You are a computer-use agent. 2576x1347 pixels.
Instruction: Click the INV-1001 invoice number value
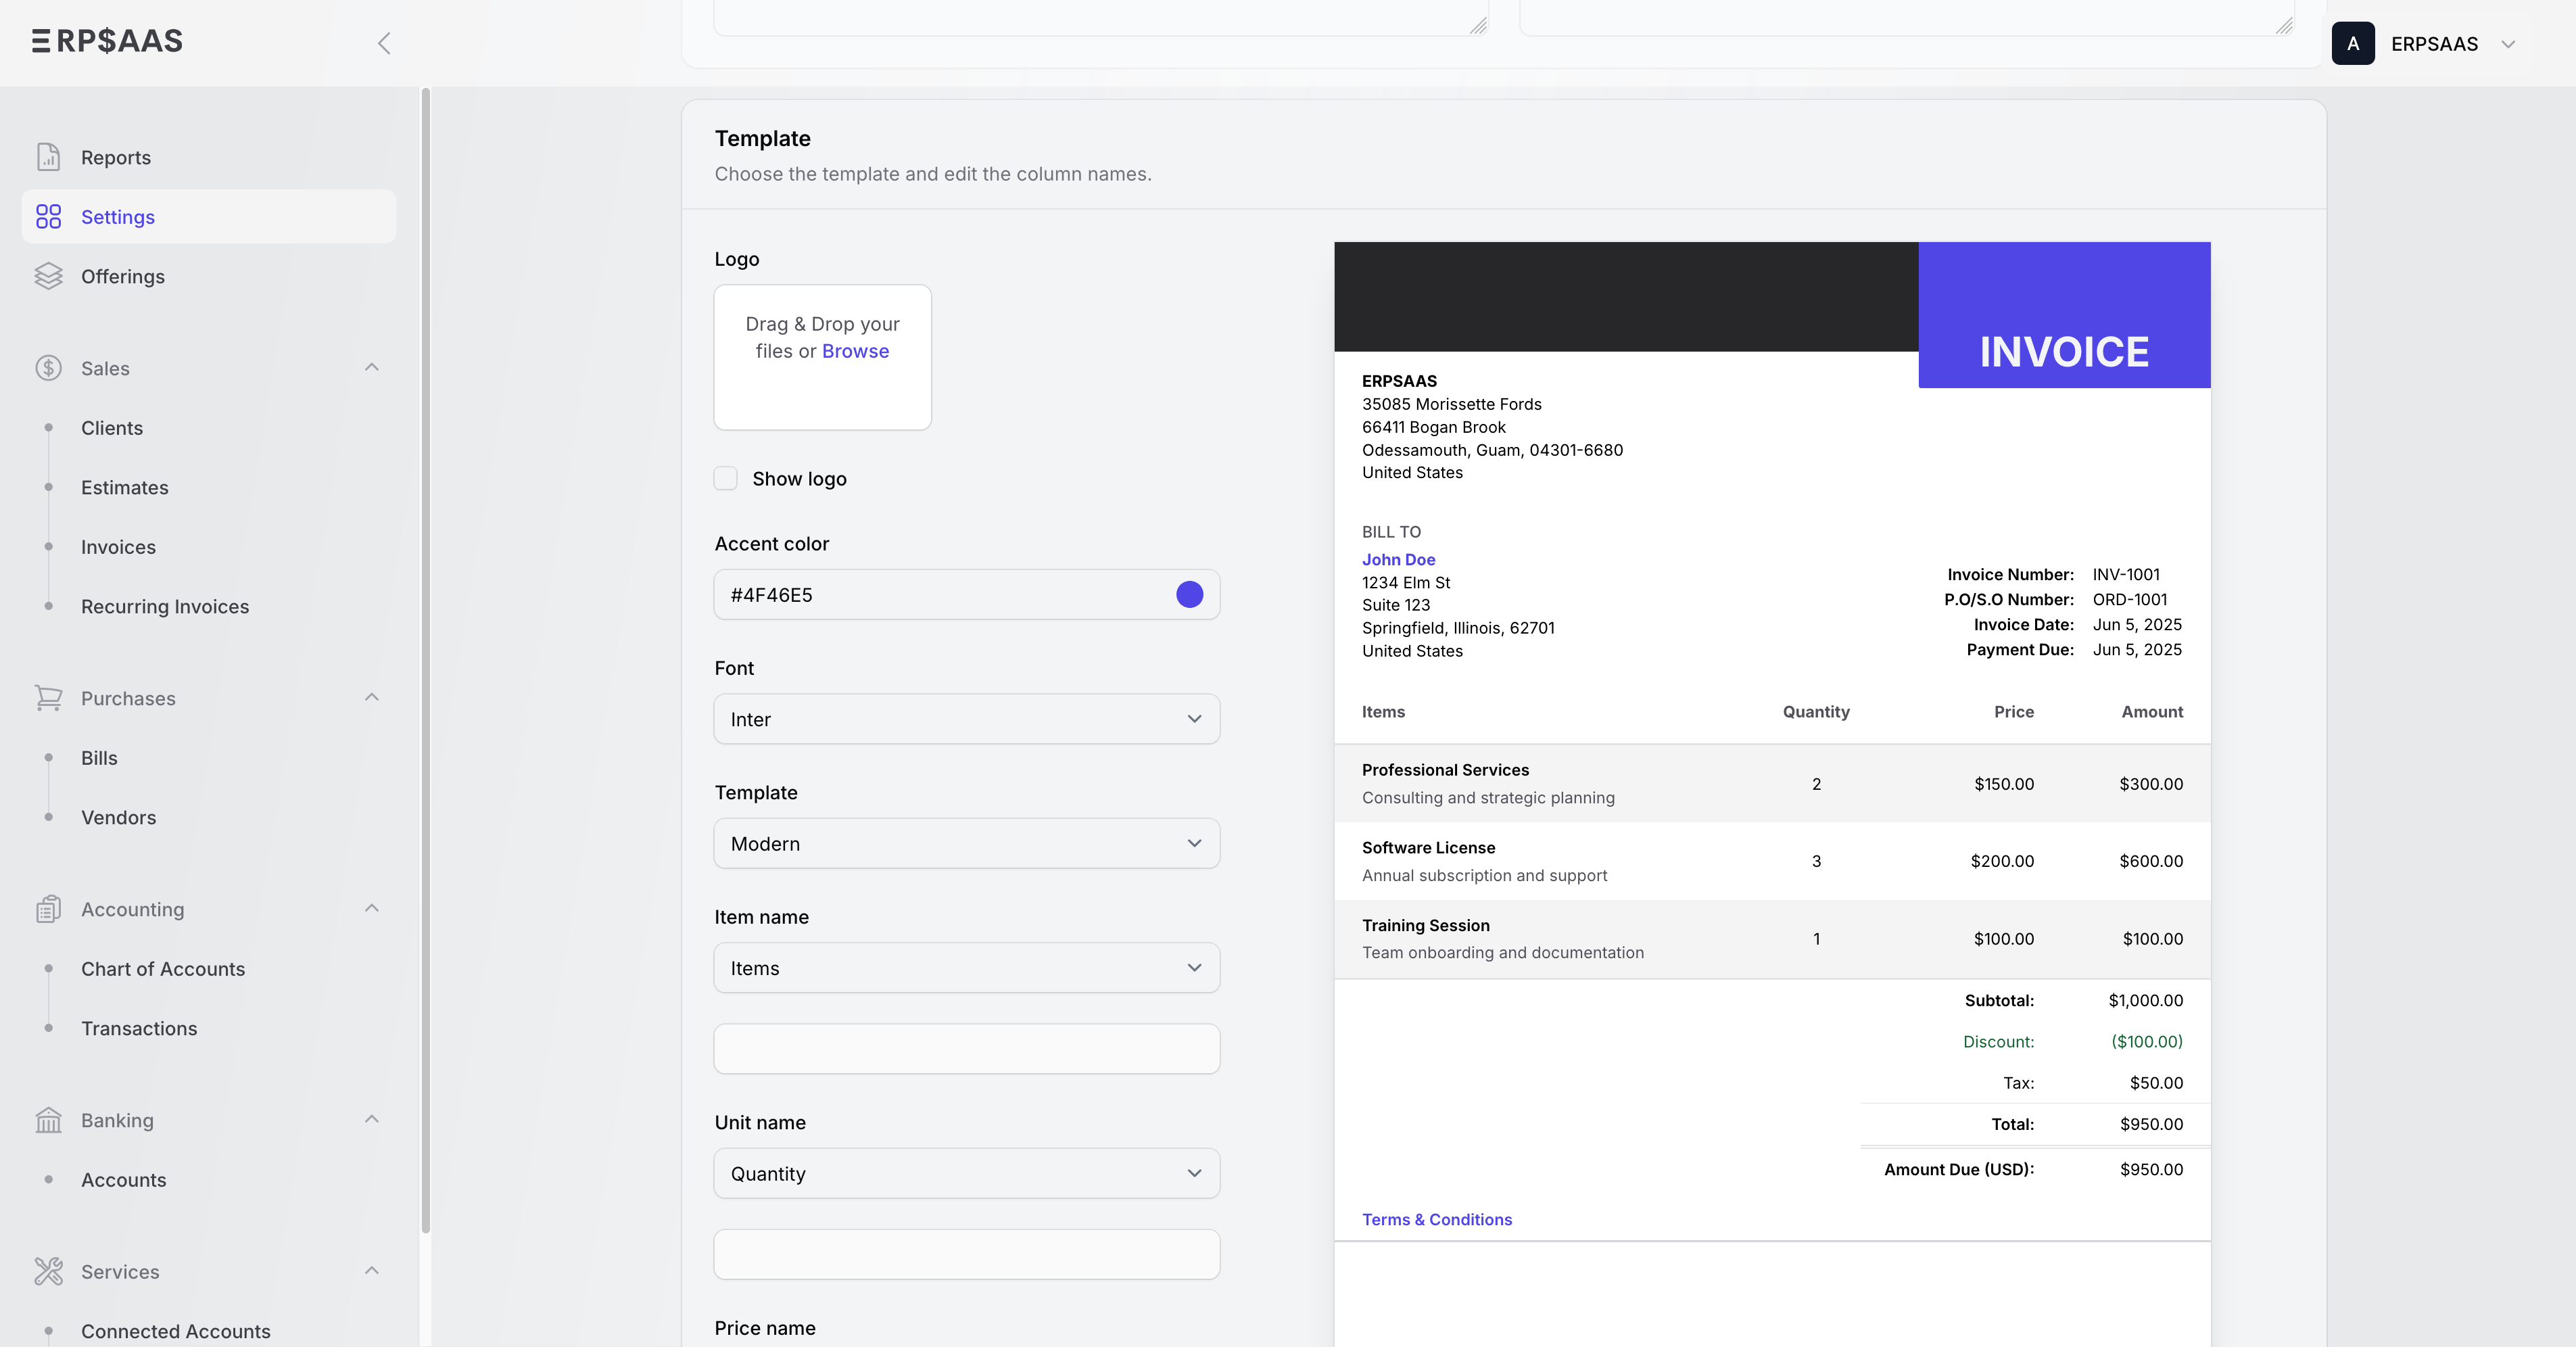[2126, 574]
